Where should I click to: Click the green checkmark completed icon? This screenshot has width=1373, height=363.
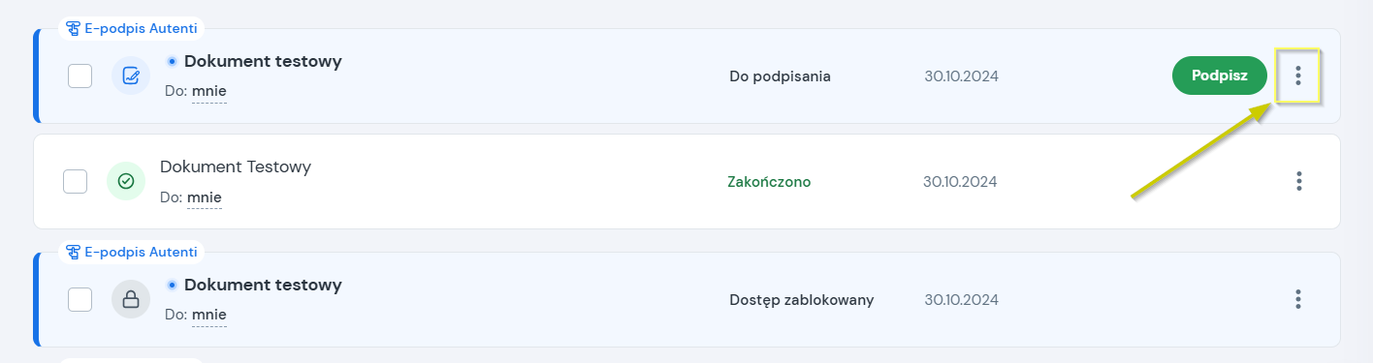tap(126, 181)
